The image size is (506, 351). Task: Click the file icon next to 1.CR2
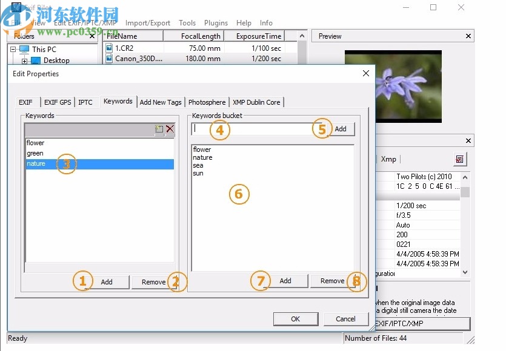coord(110,48)
